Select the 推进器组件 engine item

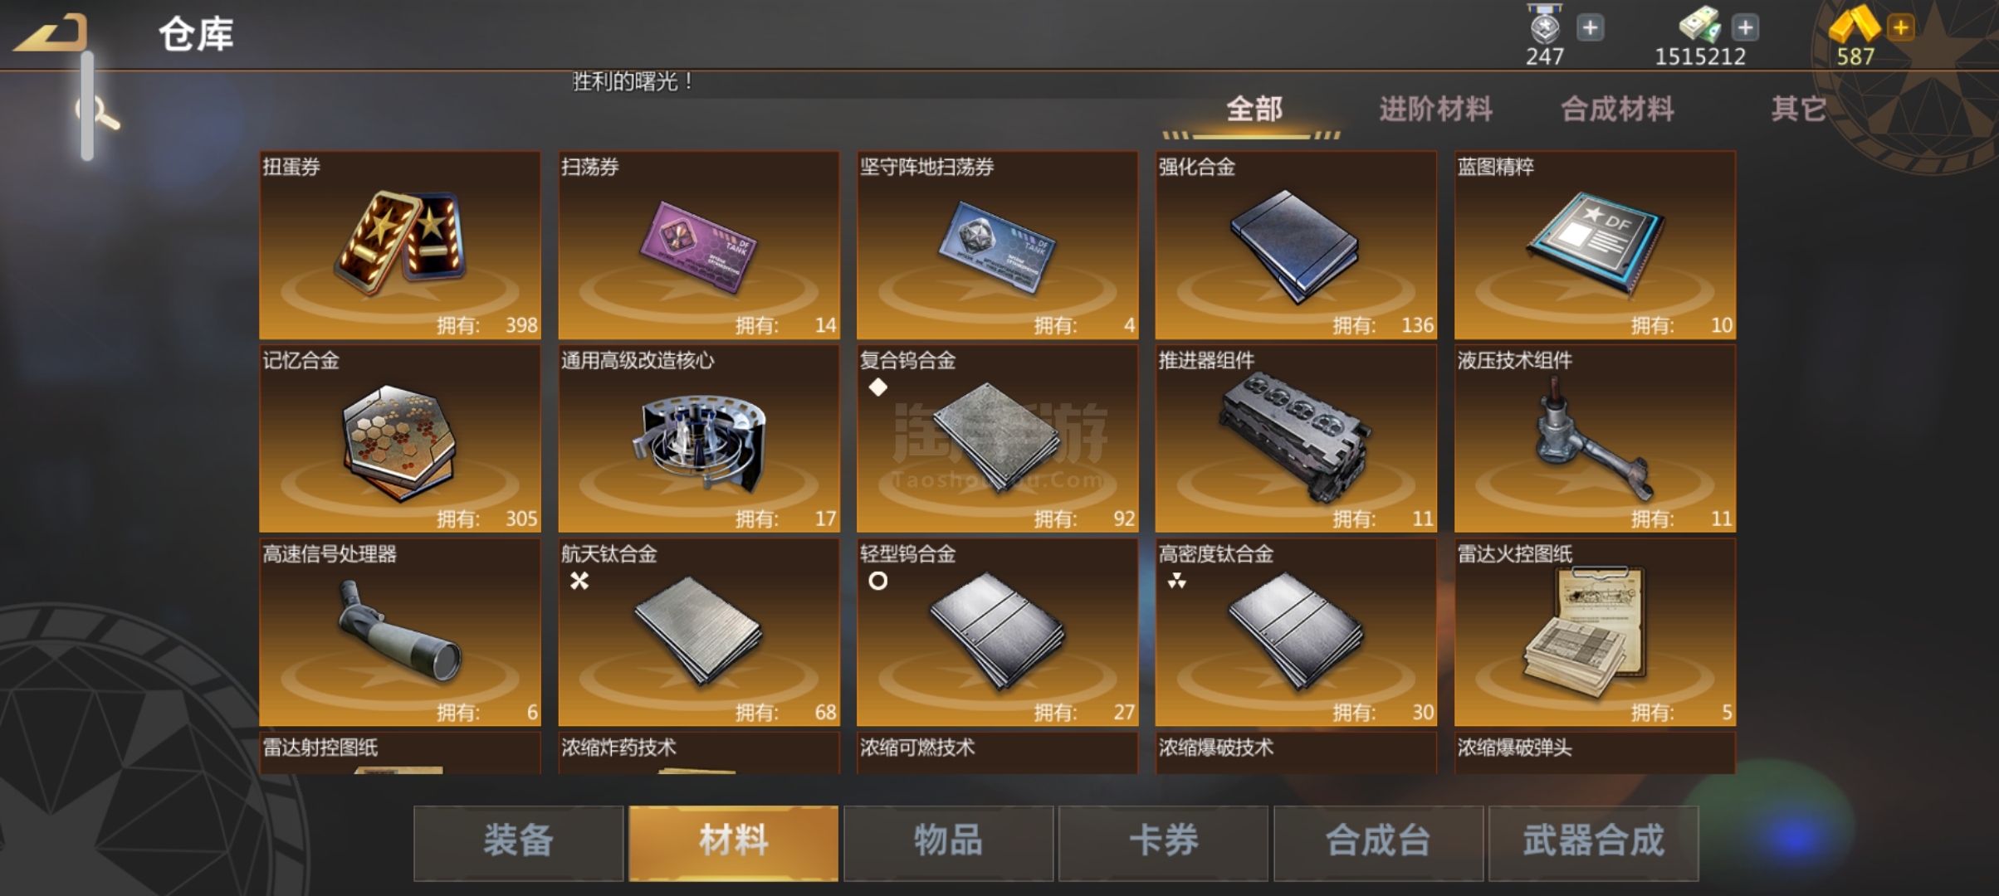coord(1296,438)
